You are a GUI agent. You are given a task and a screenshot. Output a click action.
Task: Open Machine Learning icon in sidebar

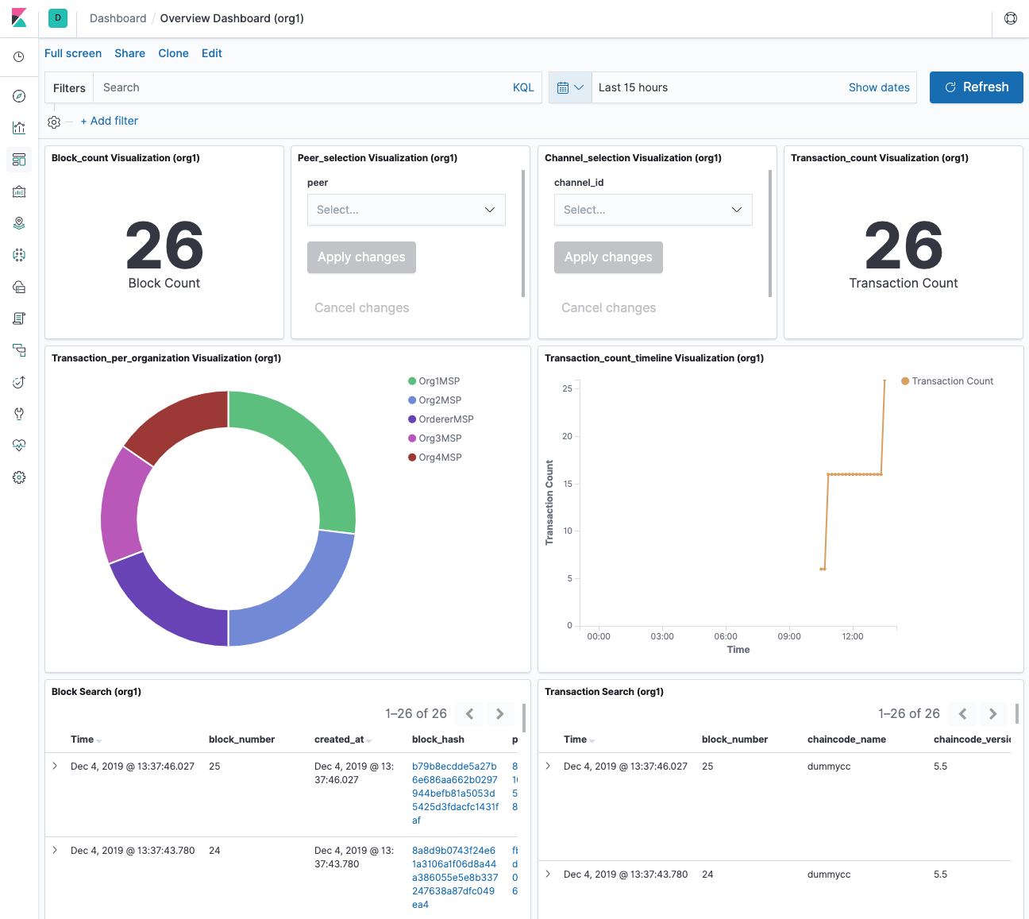pyautogui.click(x=19, y=255)
